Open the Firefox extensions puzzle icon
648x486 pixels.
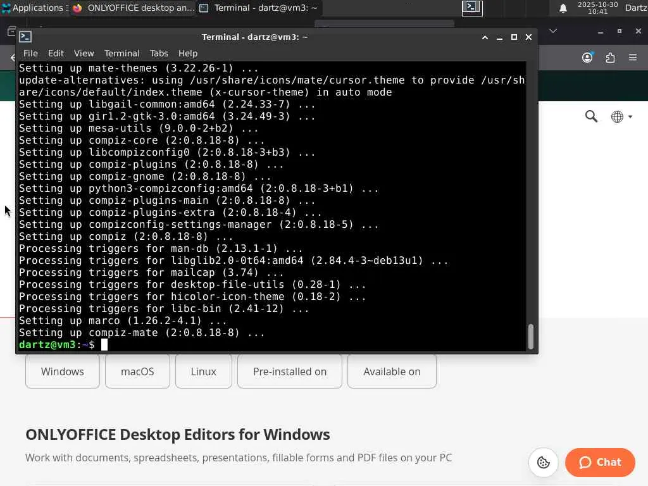[610, 58]
